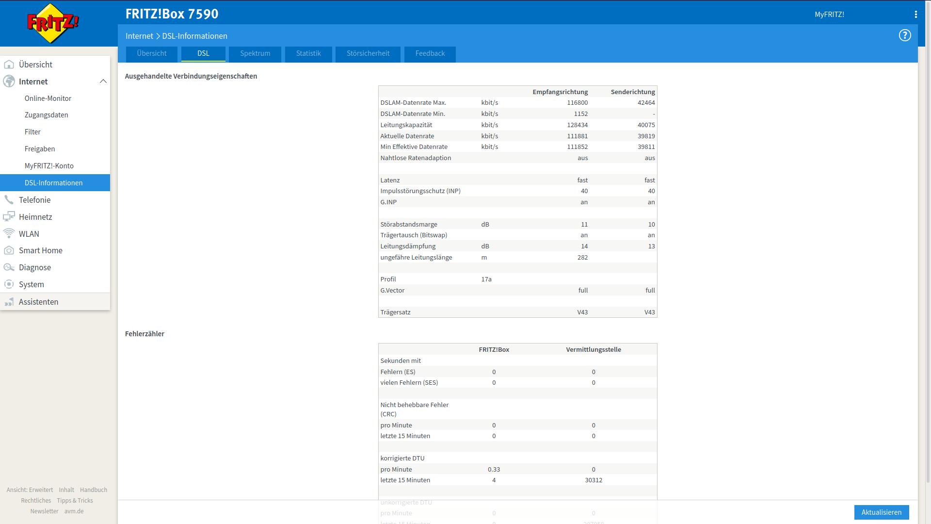Collapse the Internet menu chevron
Viewport: 931px width, 524px height.
click(x=103, y=82)
